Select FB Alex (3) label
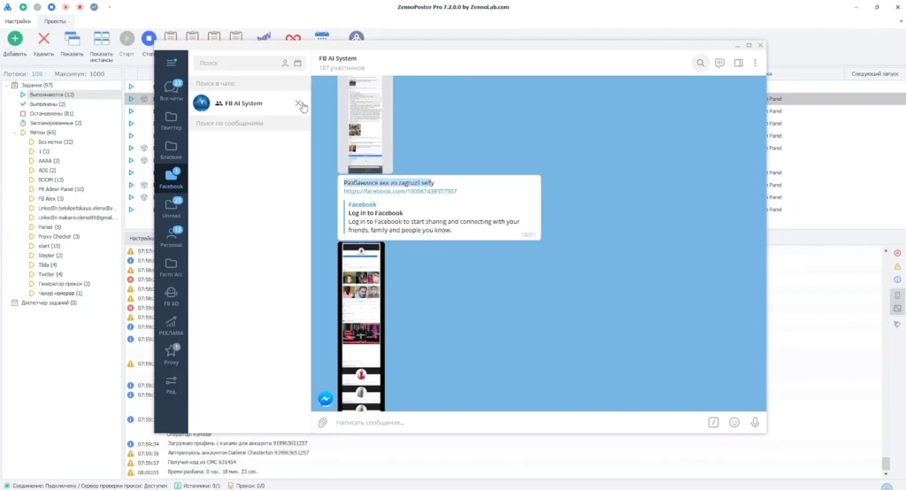Screen dimensions: 906x490 [50, 199]
